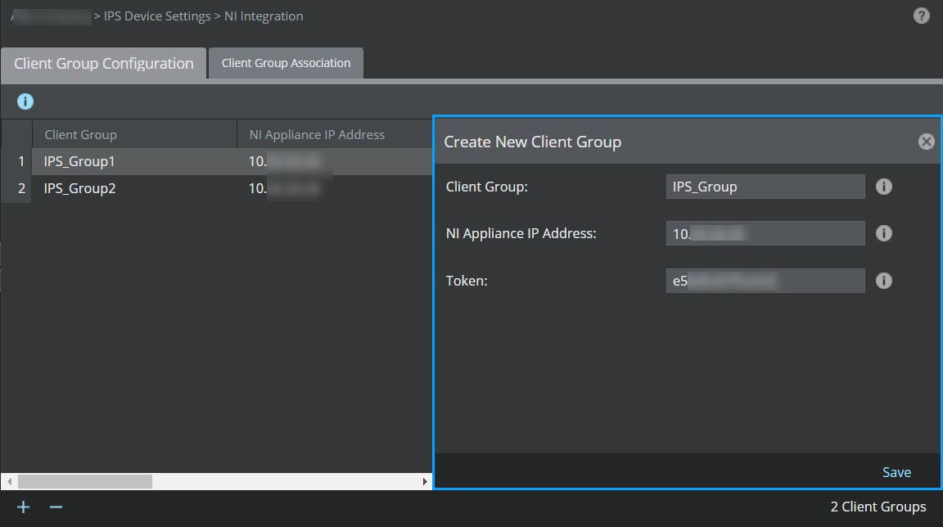The image size is (943, 527).
Task: Click the Save link
Action: click(896, 472)
